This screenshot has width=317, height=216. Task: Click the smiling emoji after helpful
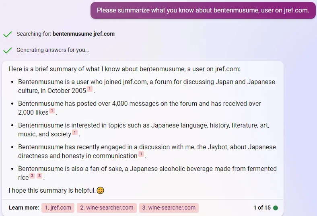coord(100,190)
